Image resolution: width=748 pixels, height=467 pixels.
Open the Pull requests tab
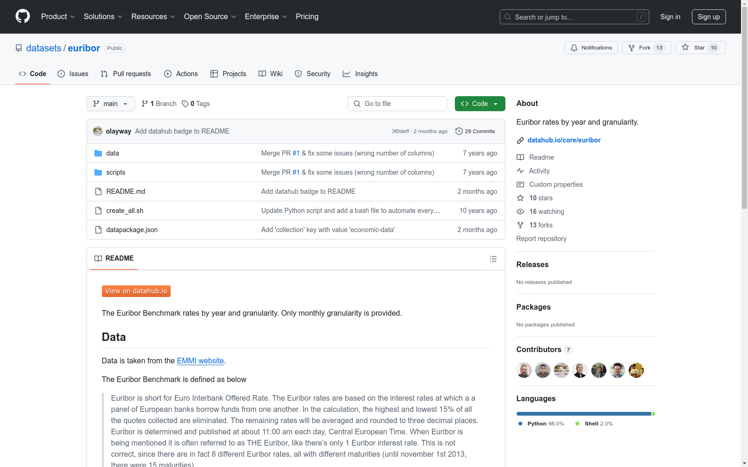126,74
